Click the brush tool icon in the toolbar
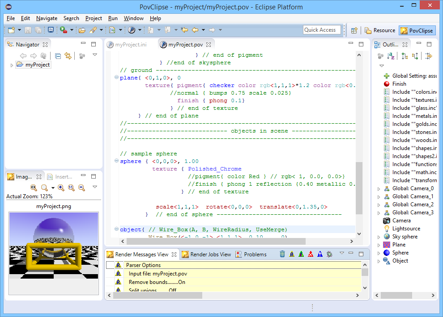 click(x=93, y=30)
